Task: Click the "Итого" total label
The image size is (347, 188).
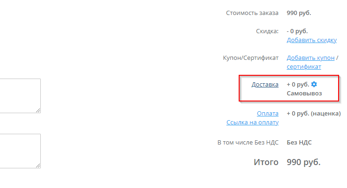Action: click(x=266, y=163)
